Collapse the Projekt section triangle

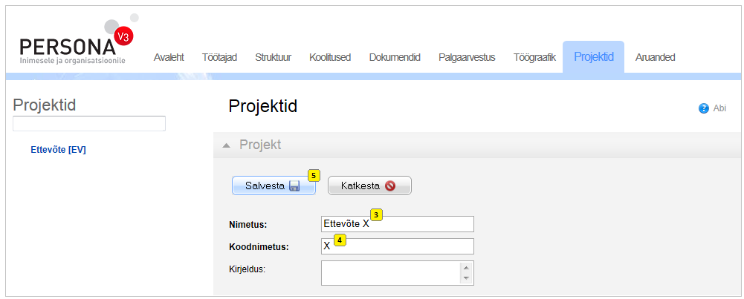pyautogui.click(x=227, y=145)
